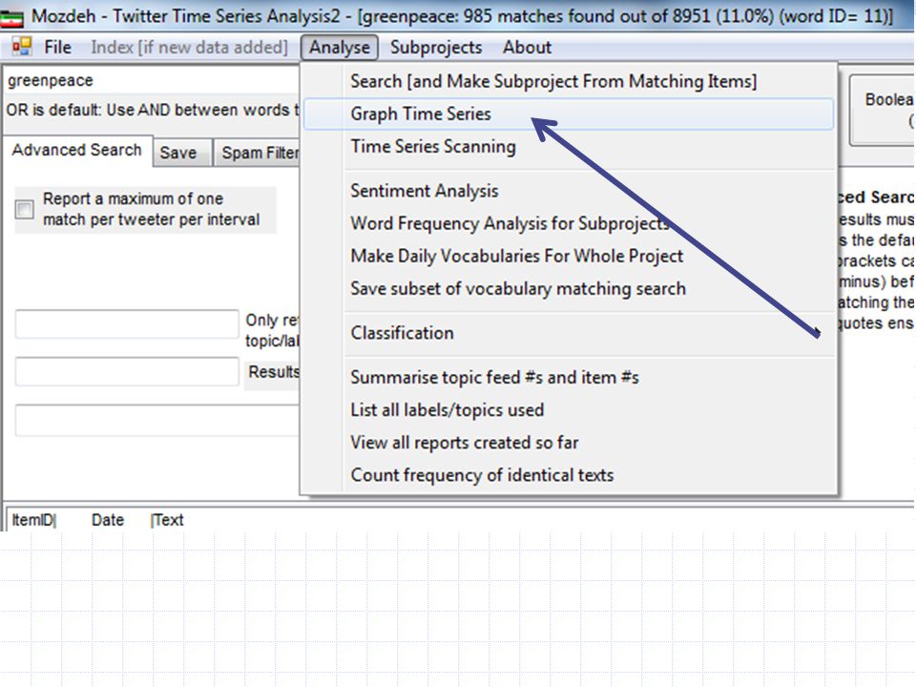The height and width of the screenshot is (687, 916).
Task: Select Word Frequency Analysis for Subprojects
Action: coord(569,223)
